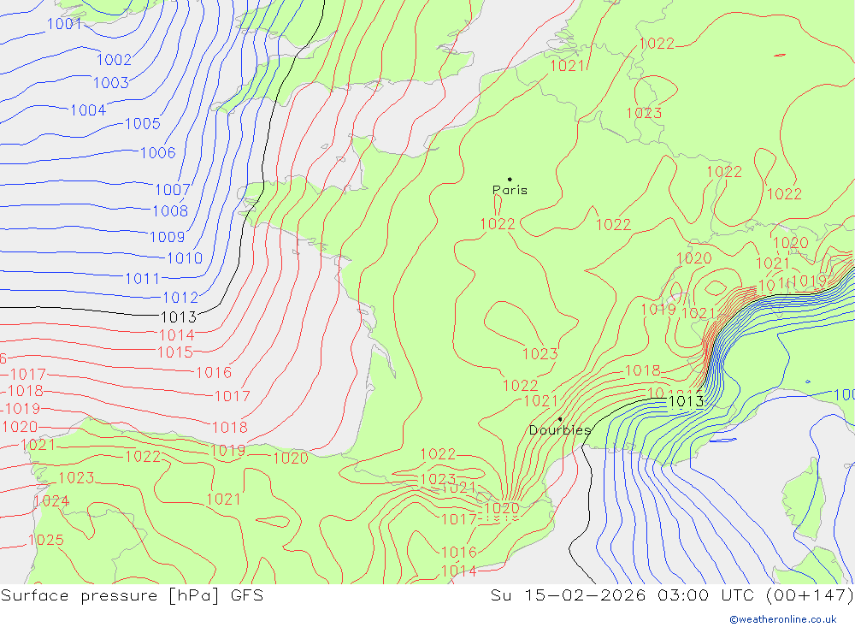Click the blue 1002 isobar label
855x627 pixels.
[114, 60]
